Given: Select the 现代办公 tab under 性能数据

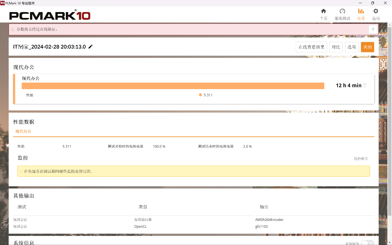Looking at the screenshot, I should [x=24, y=131].
